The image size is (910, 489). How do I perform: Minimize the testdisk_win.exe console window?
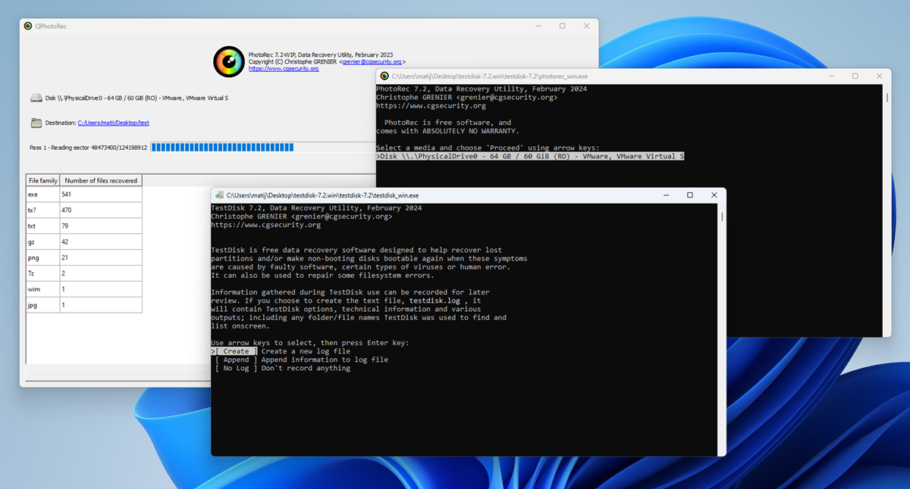[665, 195]
